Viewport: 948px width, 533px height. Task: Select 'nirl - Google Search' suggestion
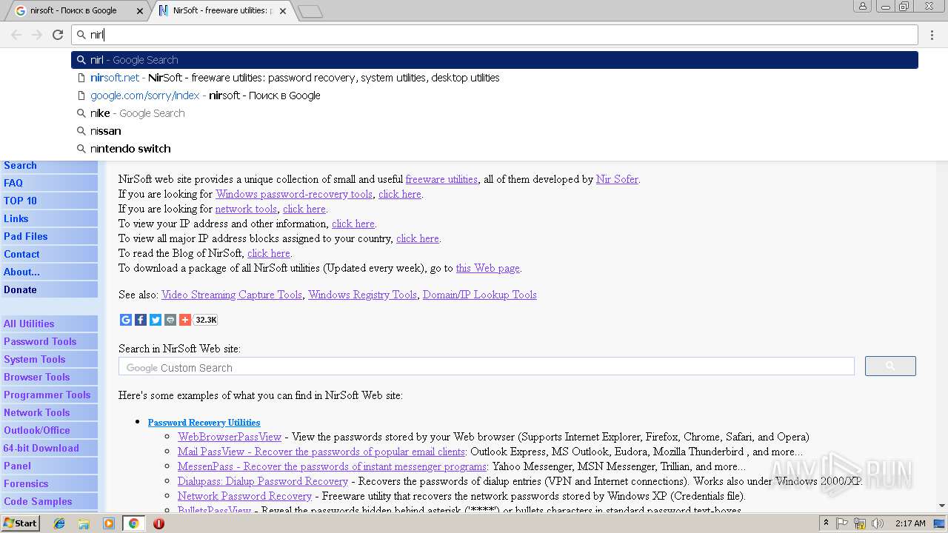[x=495, y=60]
